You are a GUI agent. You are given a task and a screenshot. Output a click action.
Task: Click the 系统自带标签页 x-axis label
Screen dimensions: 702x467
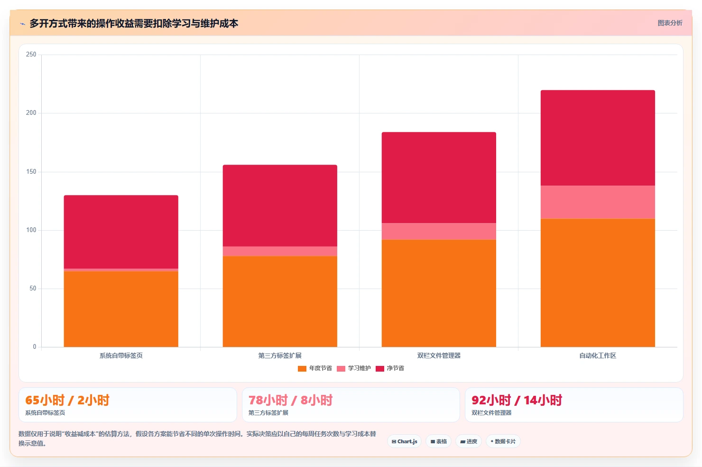click(x=121, y=355)
